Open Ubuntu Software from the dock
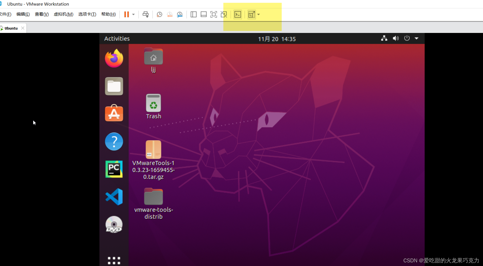The width and height of the screenshot is (483, 266). coord(114,113)
